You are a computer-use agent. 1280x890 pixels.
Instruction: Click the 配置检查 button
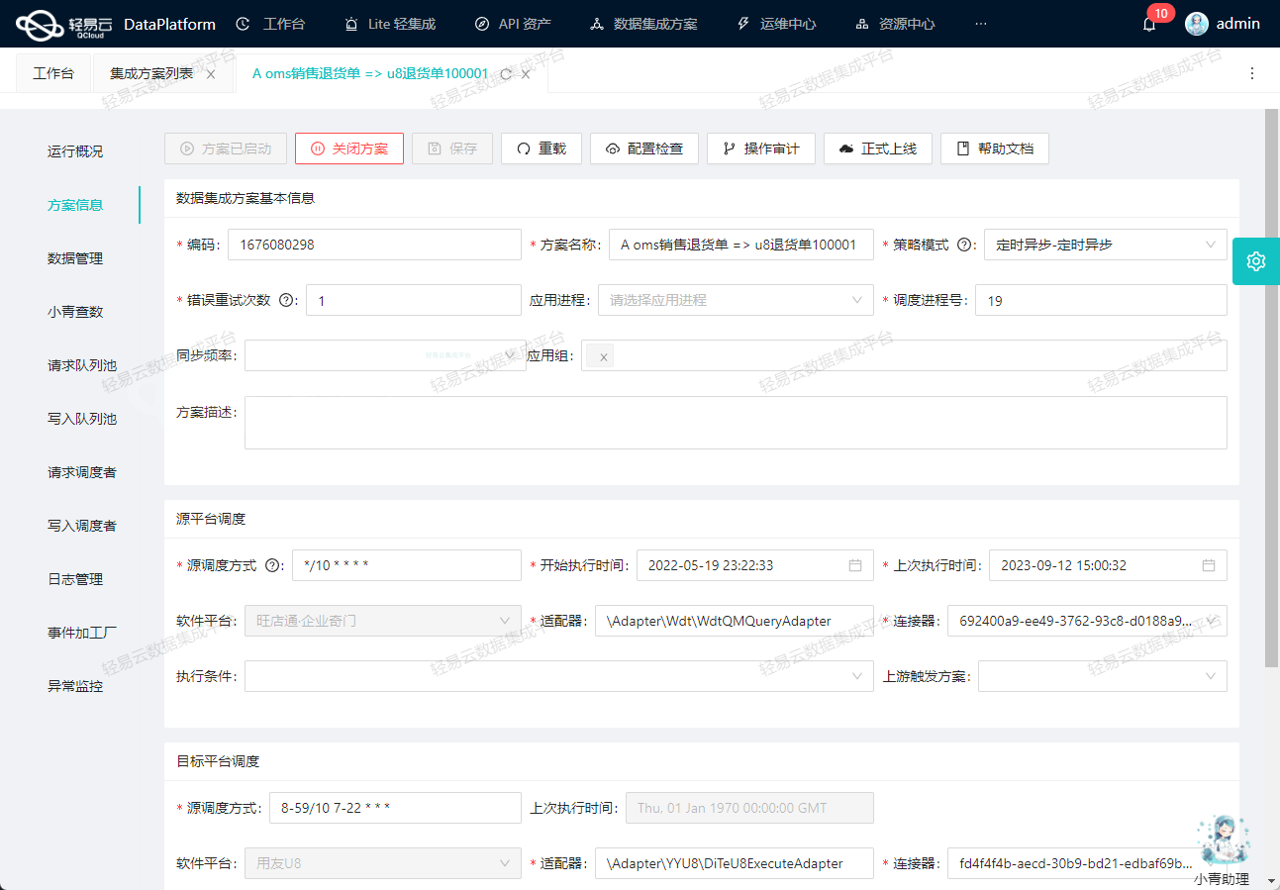click(644, 148)
